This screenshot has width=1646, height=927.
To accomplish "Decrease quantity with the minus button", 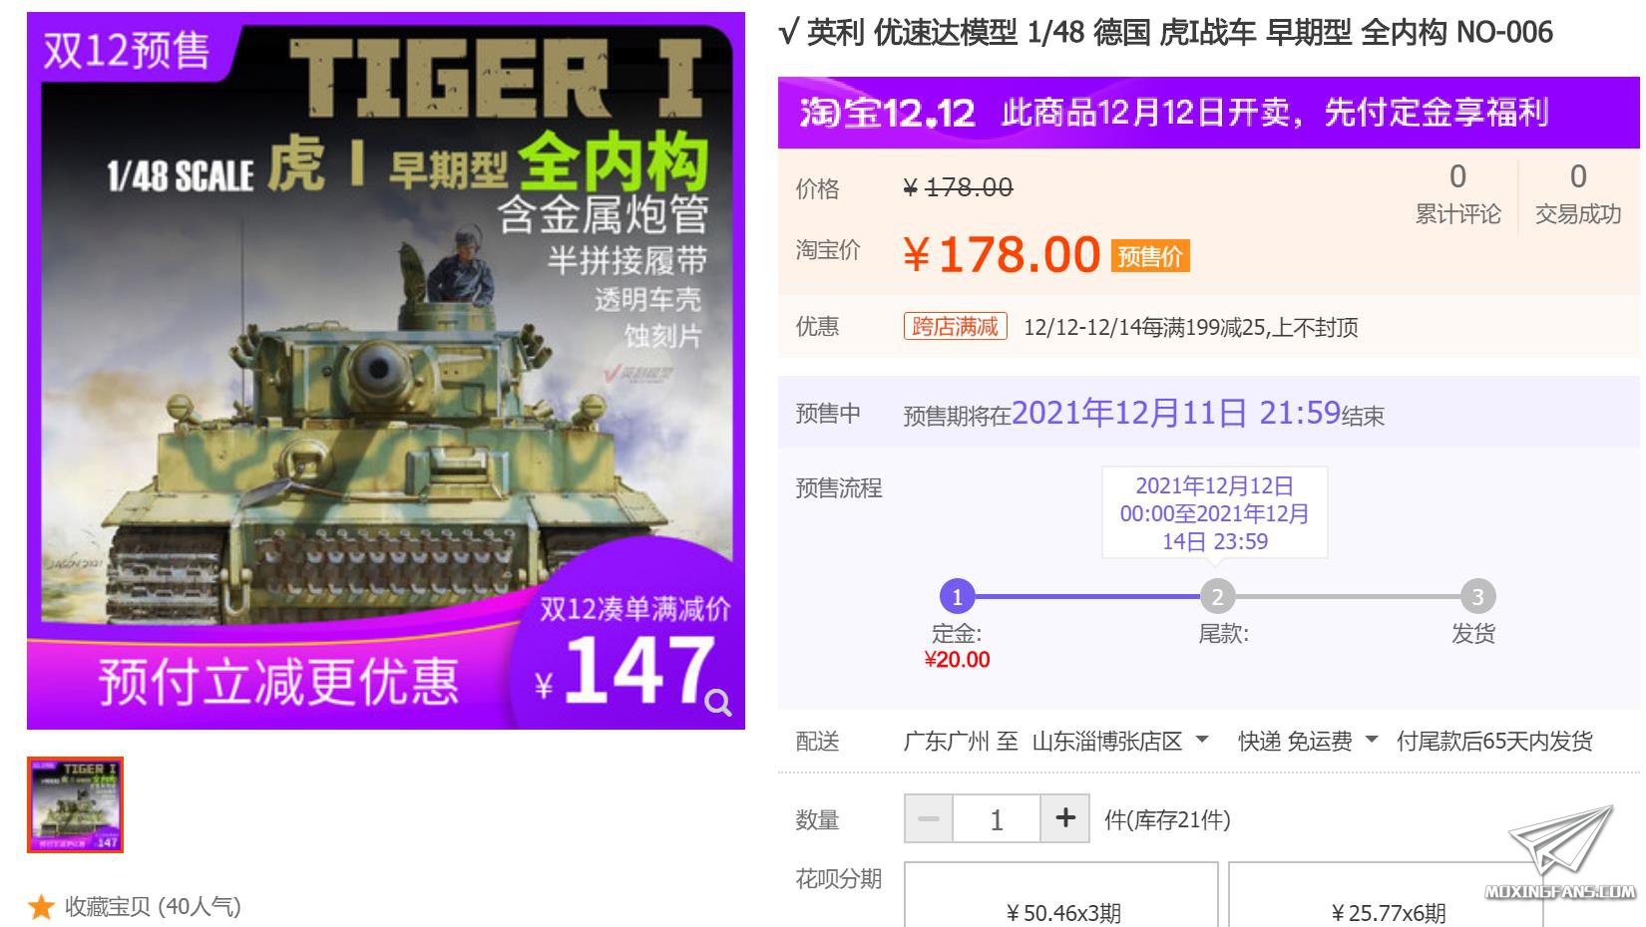I will click(x=929, y=819).
